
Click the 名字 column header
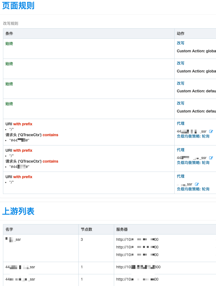coord(9,229)
